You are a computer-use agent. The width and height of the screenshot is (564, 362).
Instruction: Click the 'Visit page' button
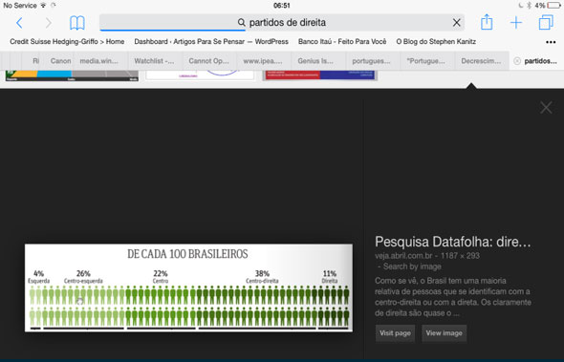395,333
